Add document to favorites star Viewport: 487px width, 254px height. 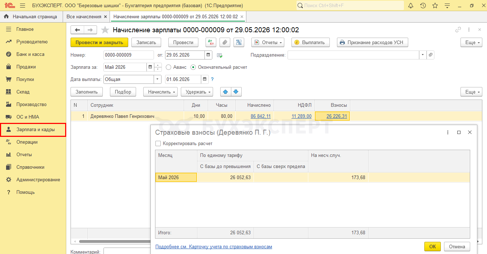click(x=105, y=30)
